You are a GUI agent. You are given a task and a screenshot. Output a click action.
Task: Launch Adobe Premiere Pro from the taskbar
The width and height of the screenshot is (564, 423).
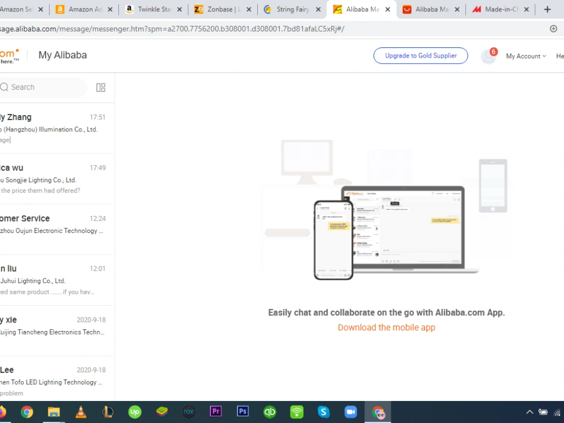[216, 412]
